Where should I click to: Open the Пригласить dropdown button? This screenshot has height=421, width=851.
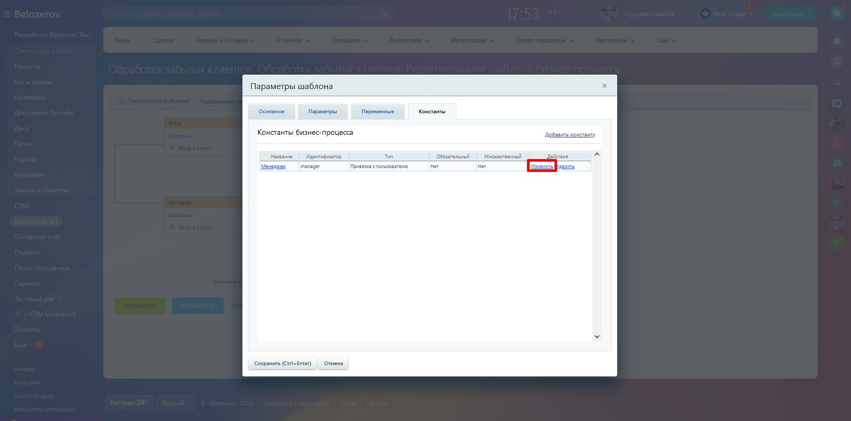point(791,14)
